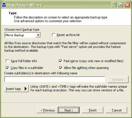This screenshot has width=132, height=118.
Task: Enable the Reset archive bit checkbox
Action: pyautogui.click(x=54, y=35)
